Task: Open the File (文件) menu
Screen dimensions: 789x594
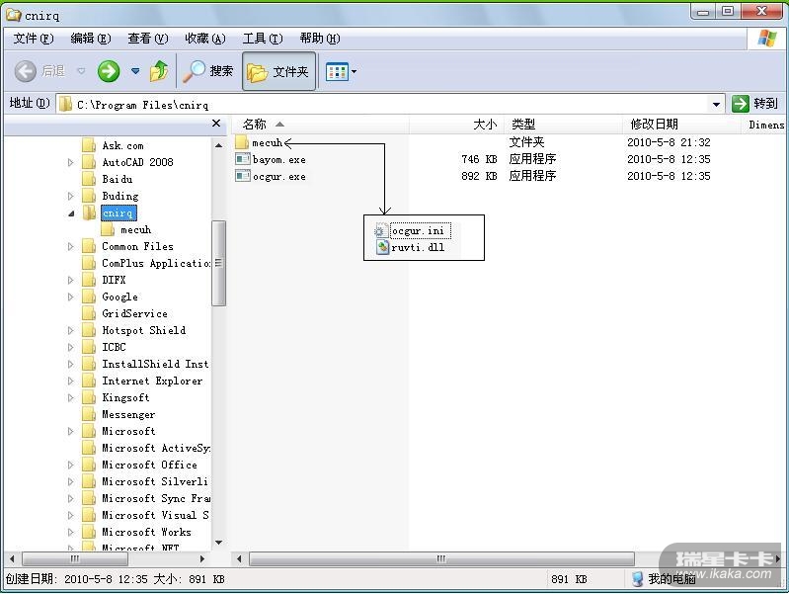Action: 34,39
